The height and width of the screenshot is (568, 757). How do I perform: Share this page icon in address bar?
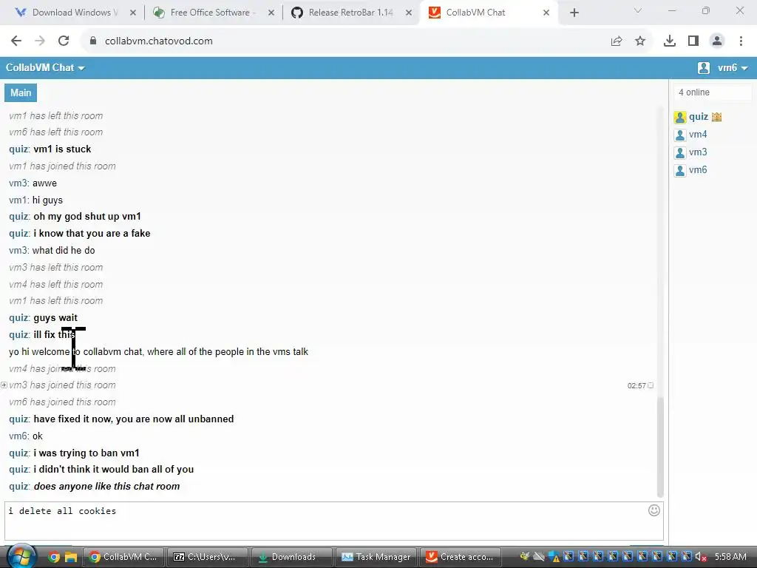coord(617,41)
